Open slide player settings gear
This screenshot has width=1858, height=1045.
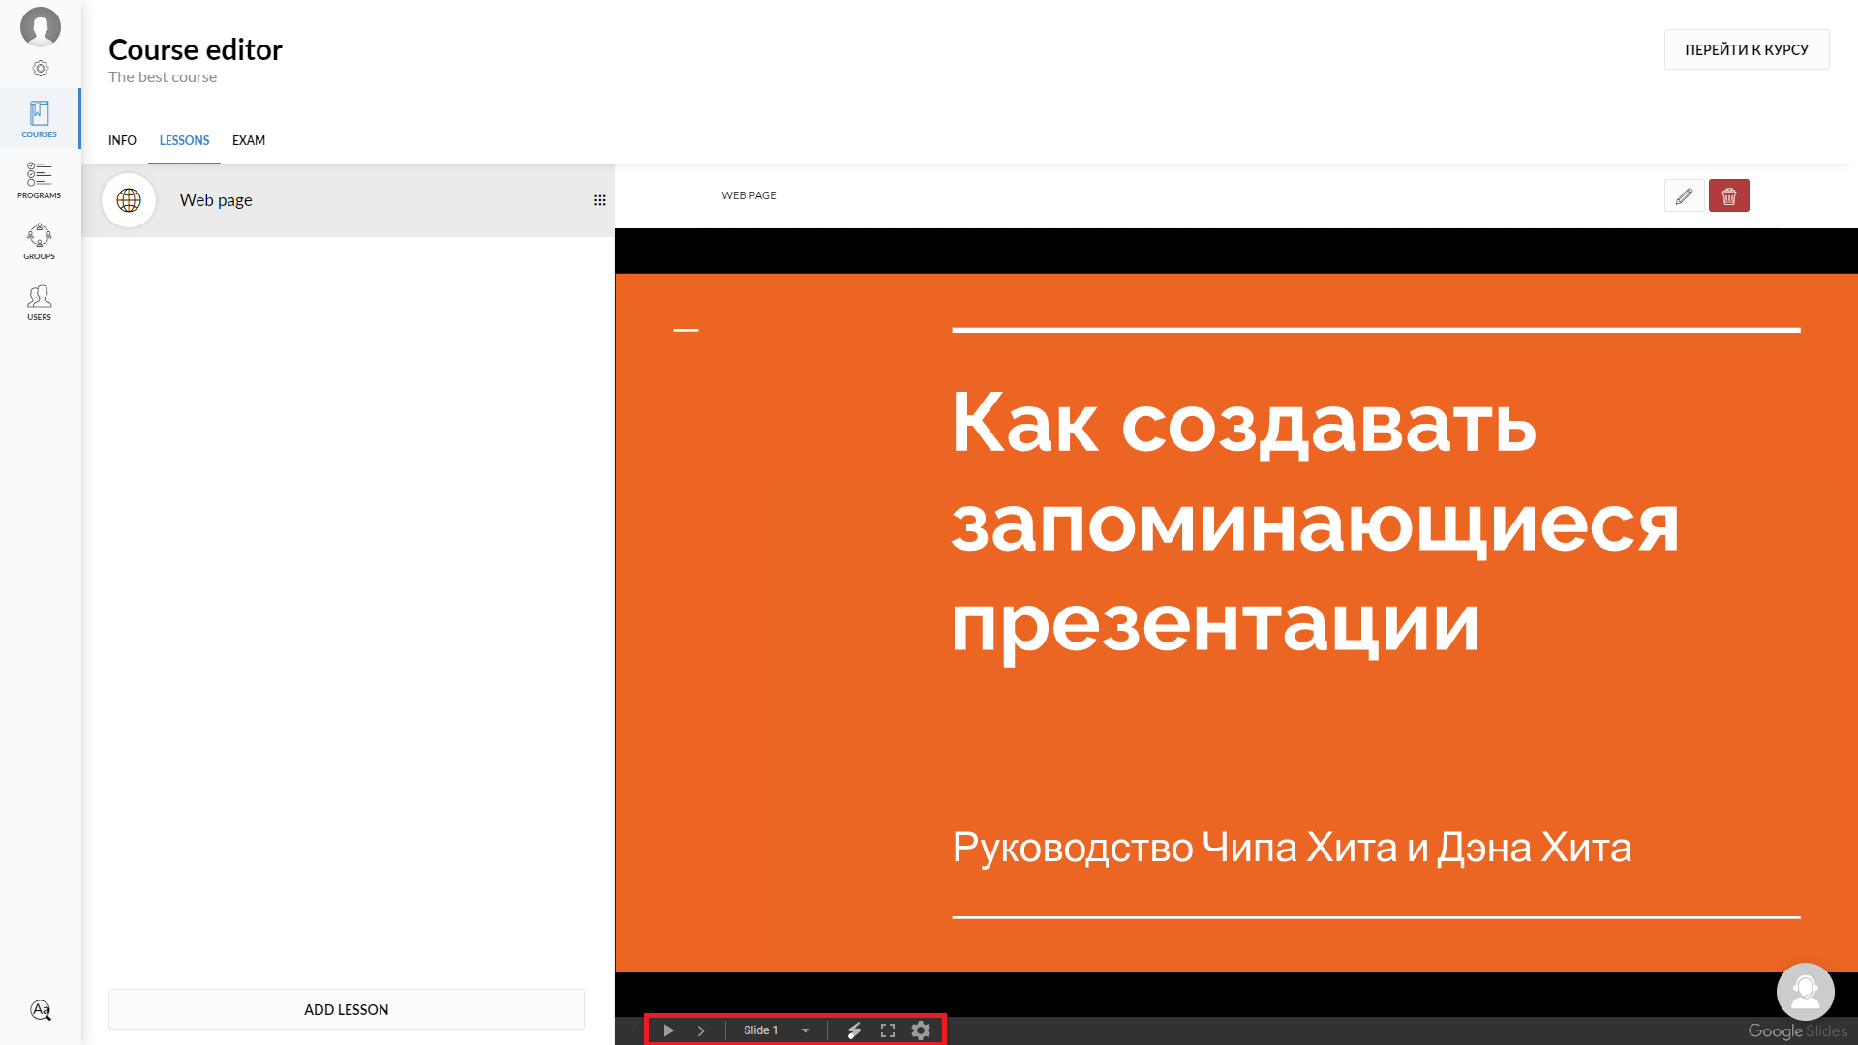[921, 1030]
